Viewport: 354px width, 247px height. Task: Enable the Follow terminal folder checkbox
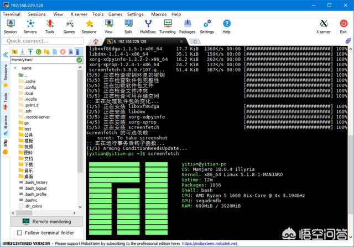[20, 233]
